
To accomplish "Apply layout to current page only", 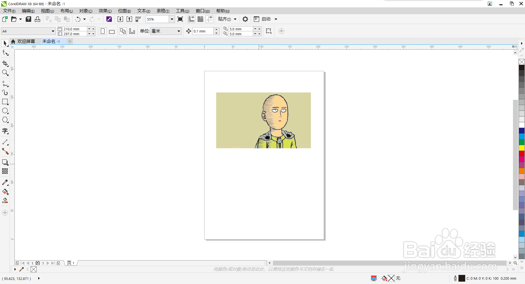I will point(132,31).
